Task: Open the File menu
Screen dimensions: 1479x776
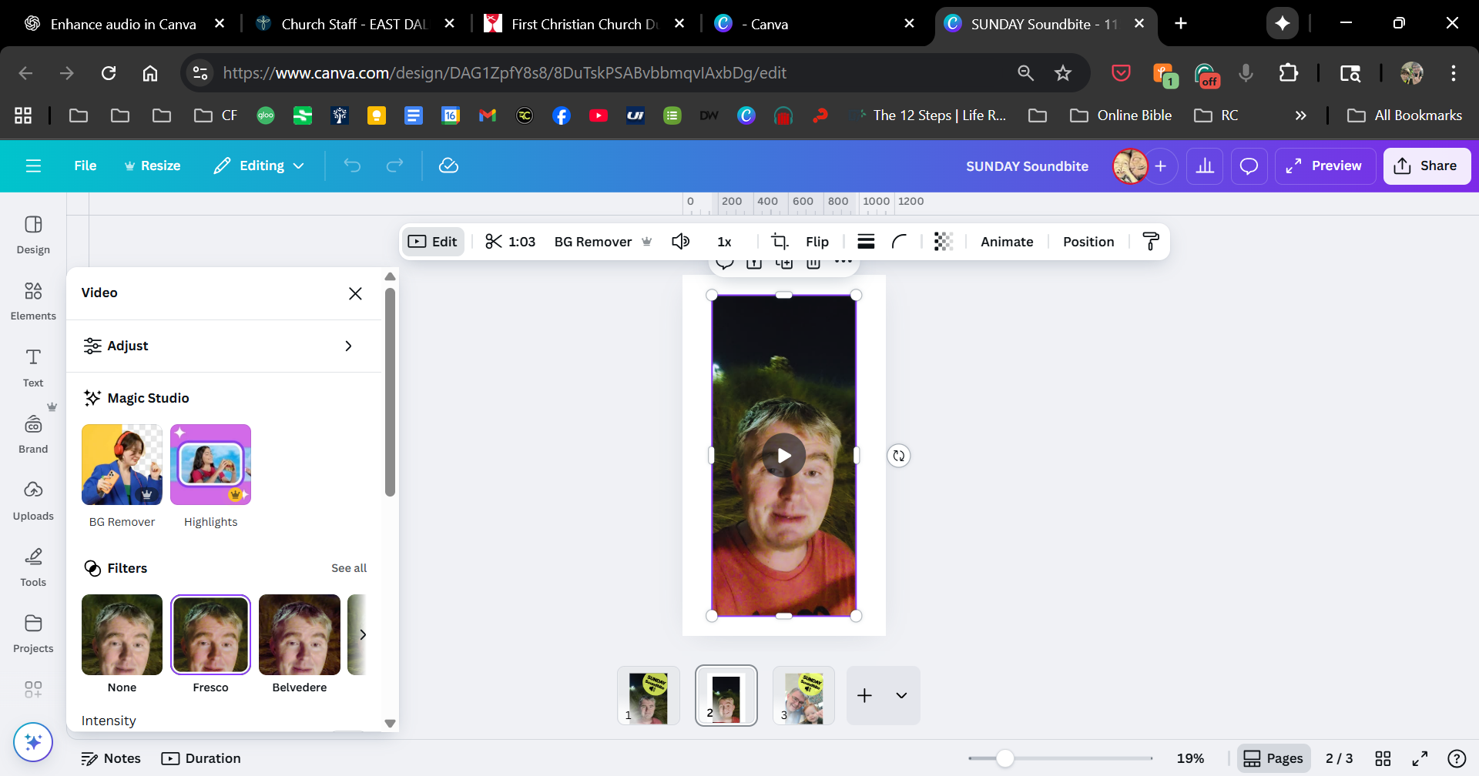Action: coord(85,166)
